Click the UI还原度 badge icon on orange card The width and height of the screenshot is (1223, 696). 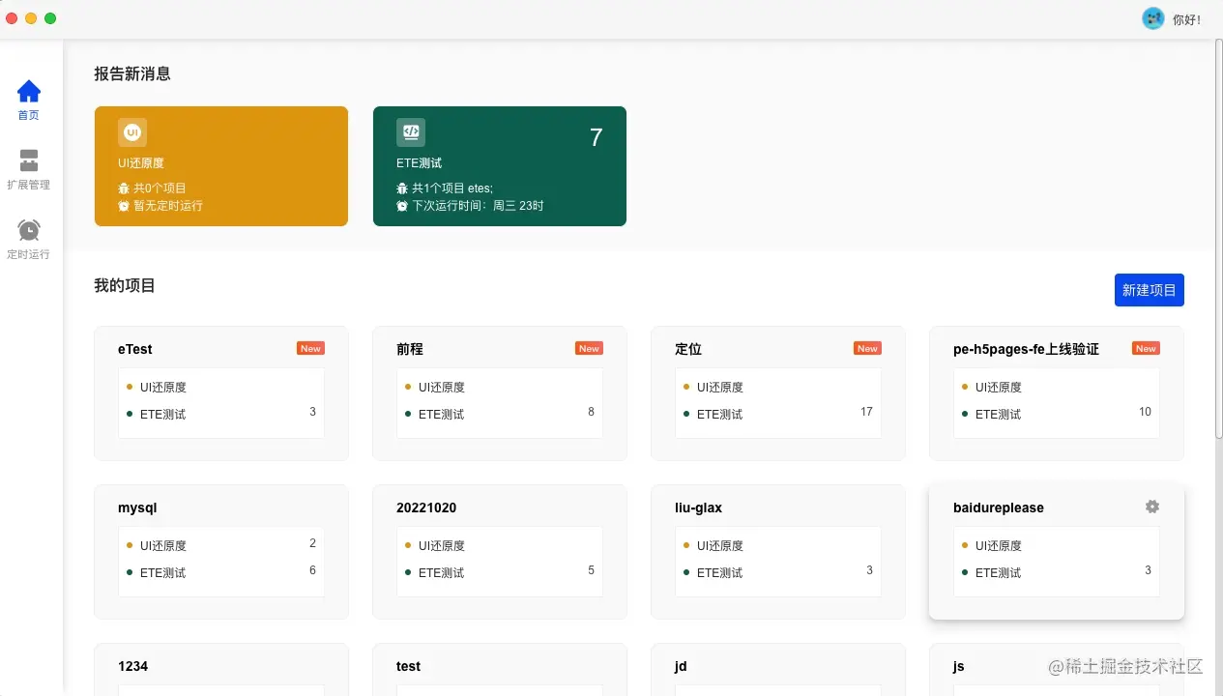point(131,132)
